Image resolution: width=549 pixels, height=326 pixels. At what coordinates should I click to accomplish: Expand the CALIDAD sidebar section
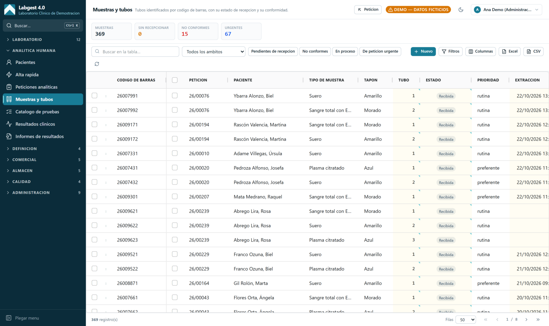click(43, 182)
